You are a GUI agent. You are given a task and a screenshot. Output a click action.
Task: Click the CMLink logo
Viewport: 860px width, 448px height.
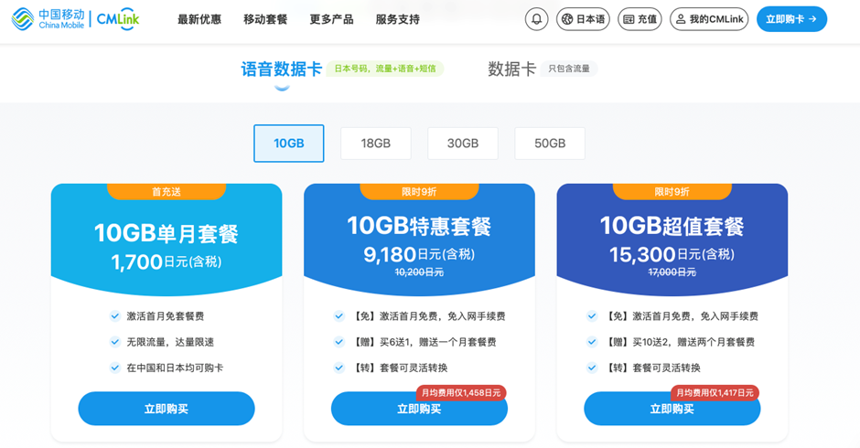(118, 19)
